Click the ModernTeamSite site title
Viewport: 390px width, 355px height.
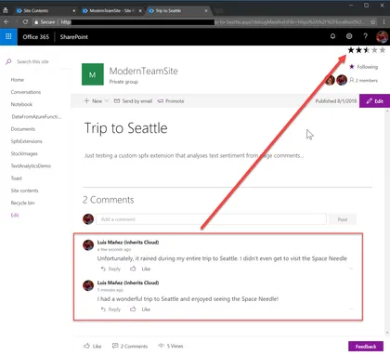pos(144,71)
